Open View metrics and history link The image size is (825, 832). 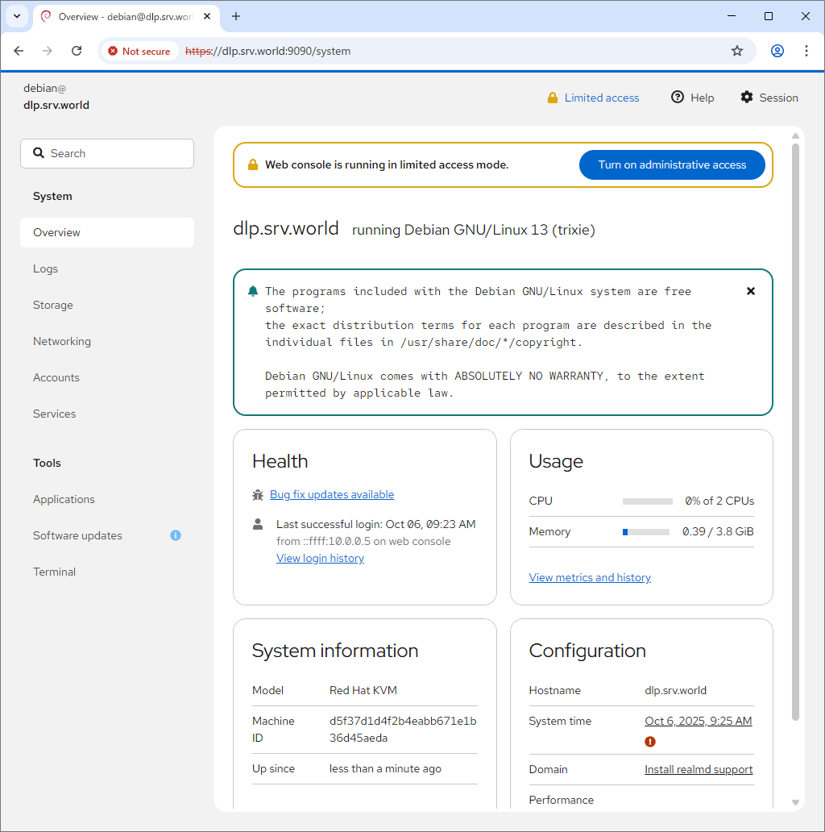point(590,577)
